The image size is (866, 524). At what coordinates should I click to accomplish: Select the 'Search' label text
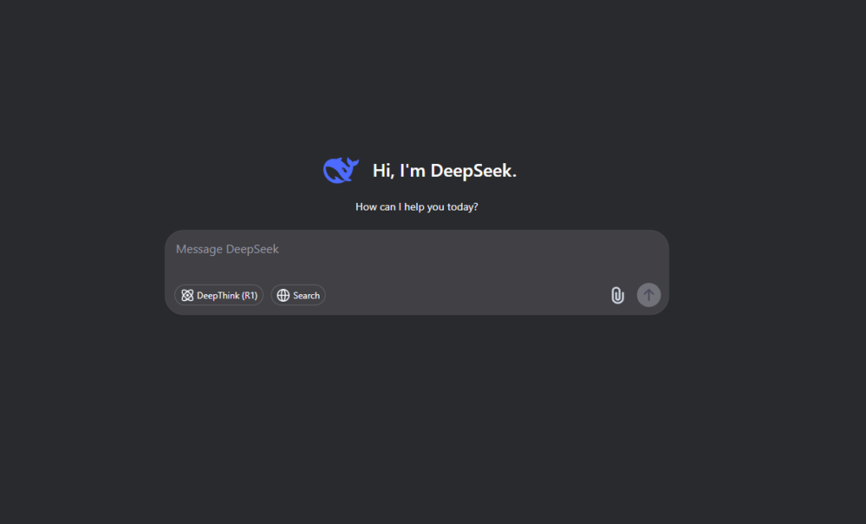point(306,296)
